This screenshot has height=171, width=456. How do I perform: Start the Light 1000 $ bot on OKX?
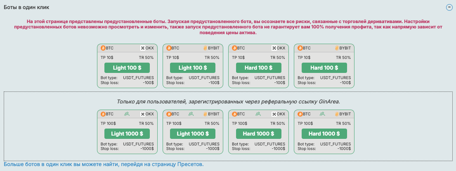point(127,134)
